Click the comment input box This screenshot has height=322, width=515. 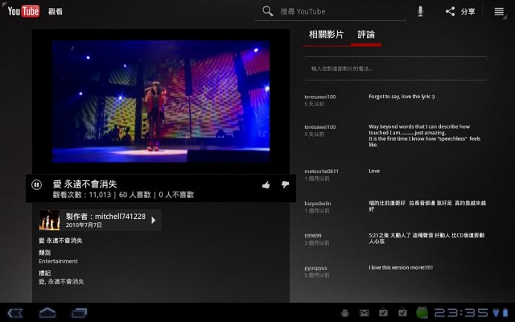[395, 68]
